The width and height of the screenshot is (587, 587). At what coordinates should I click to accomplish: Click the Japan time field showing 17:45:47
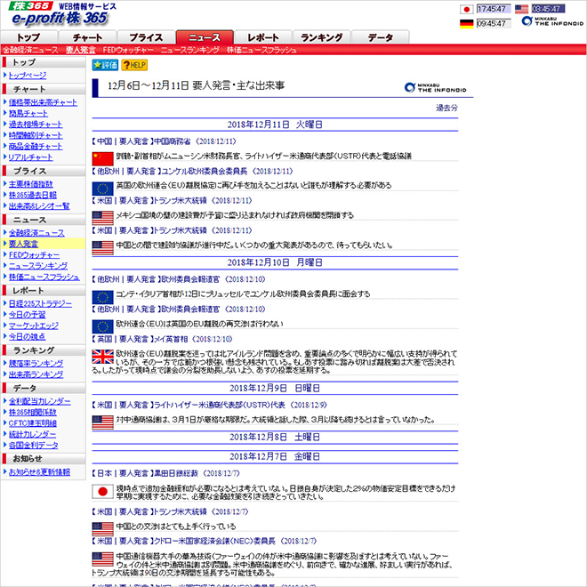pos(494,9)
